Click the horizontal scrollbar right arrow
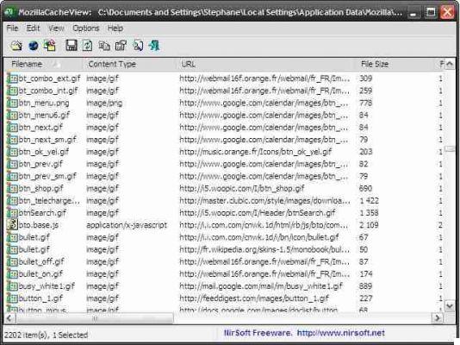The height and width of the screenshot is (345, 460). (x=438, y=317)
